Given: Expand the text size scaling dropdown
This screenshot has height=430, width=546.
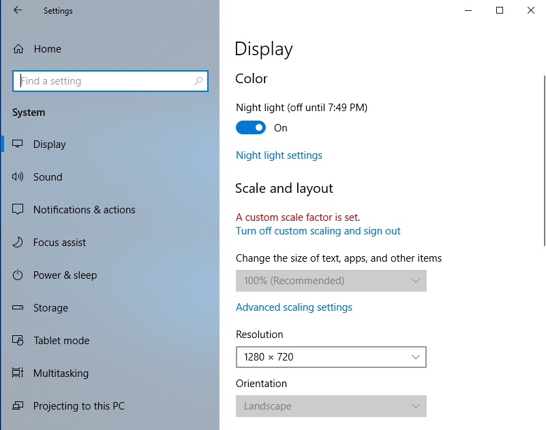Looking at the screenshot, I should (x=331, y=281).
